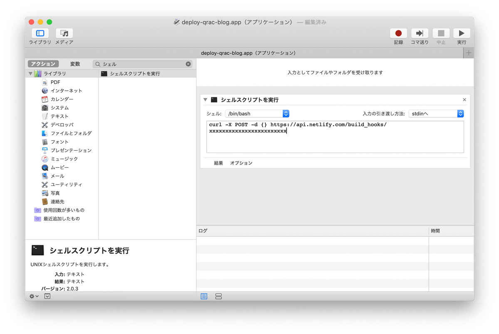Select the アクション tab
Image resolution: width=499 pixels, height=334 pixels.
pyautogui.click(x=43, y=64)
